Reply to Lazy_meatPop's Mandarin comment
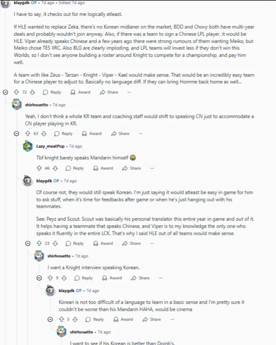The height and width of the screenshot is (345, 276). pyautogui.click(x=75, y=168)
